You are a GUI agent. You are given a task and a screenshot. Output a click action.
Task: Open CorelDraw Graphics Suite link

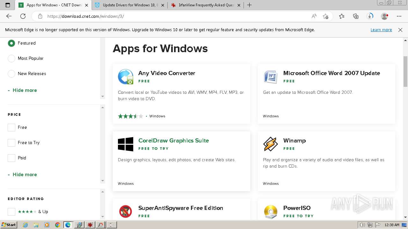174,141
